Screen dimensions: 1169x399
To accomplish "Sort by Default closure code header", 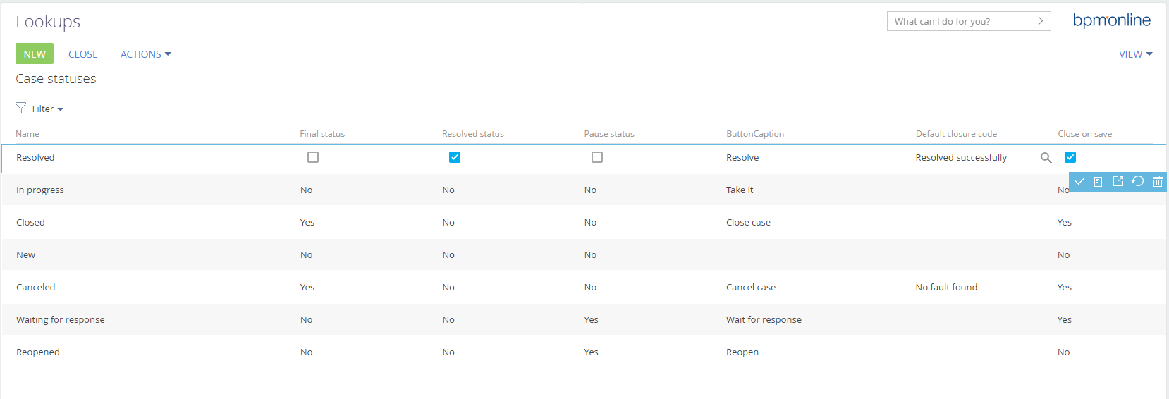I will click(956, 134).
